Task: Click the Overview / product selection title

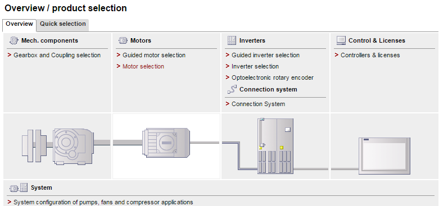Action: [x=66, y=8]
